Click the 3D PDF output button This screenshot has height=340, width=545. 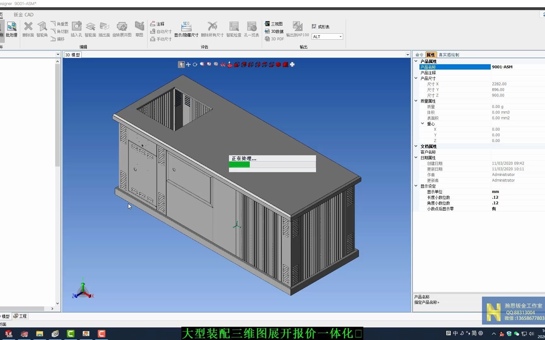click(274, 39)
